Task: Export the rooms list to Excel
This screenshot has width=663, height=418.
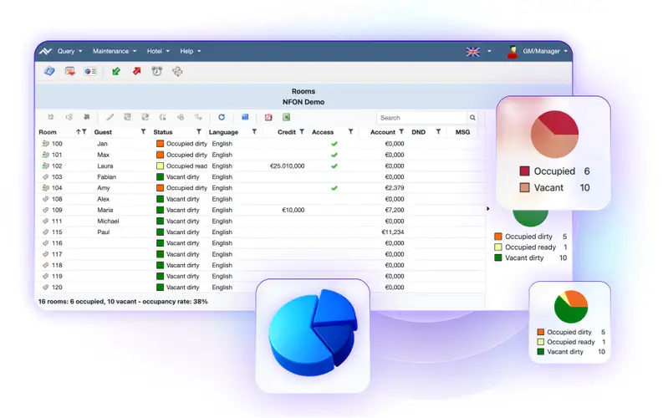Action: click(286, 118)
